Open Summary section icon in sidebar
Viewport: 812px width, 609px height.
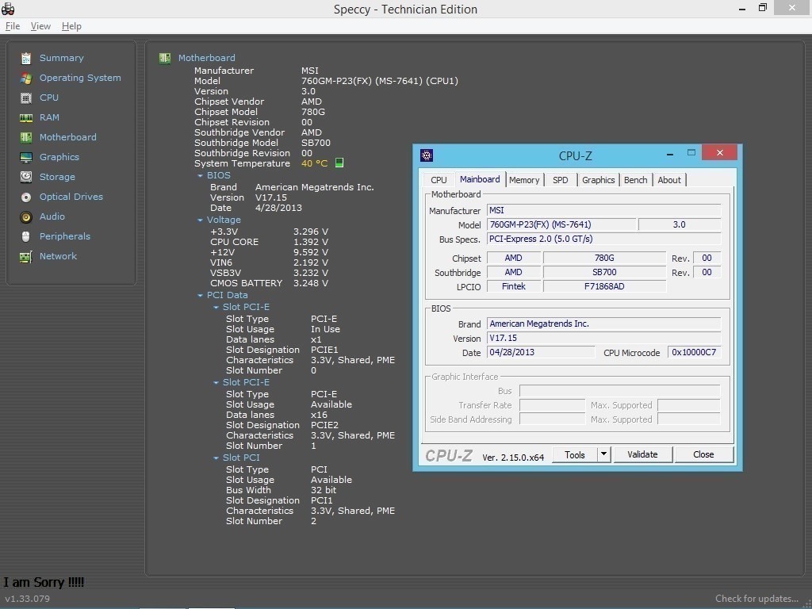(x=26, y=58)
